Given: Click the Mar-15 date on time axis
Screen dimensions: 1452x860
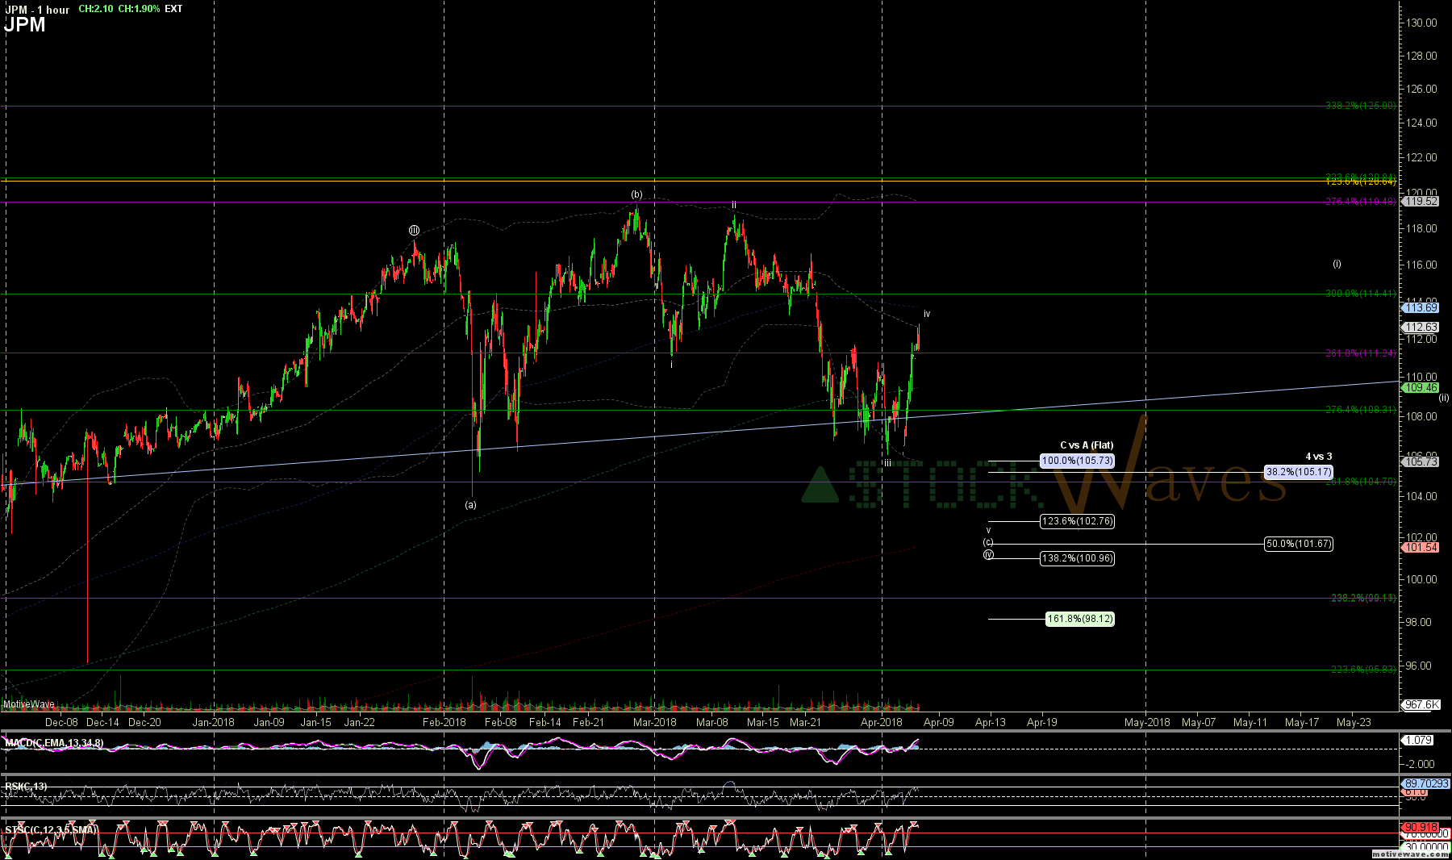Looking at the screenshot, I should 763,722.
